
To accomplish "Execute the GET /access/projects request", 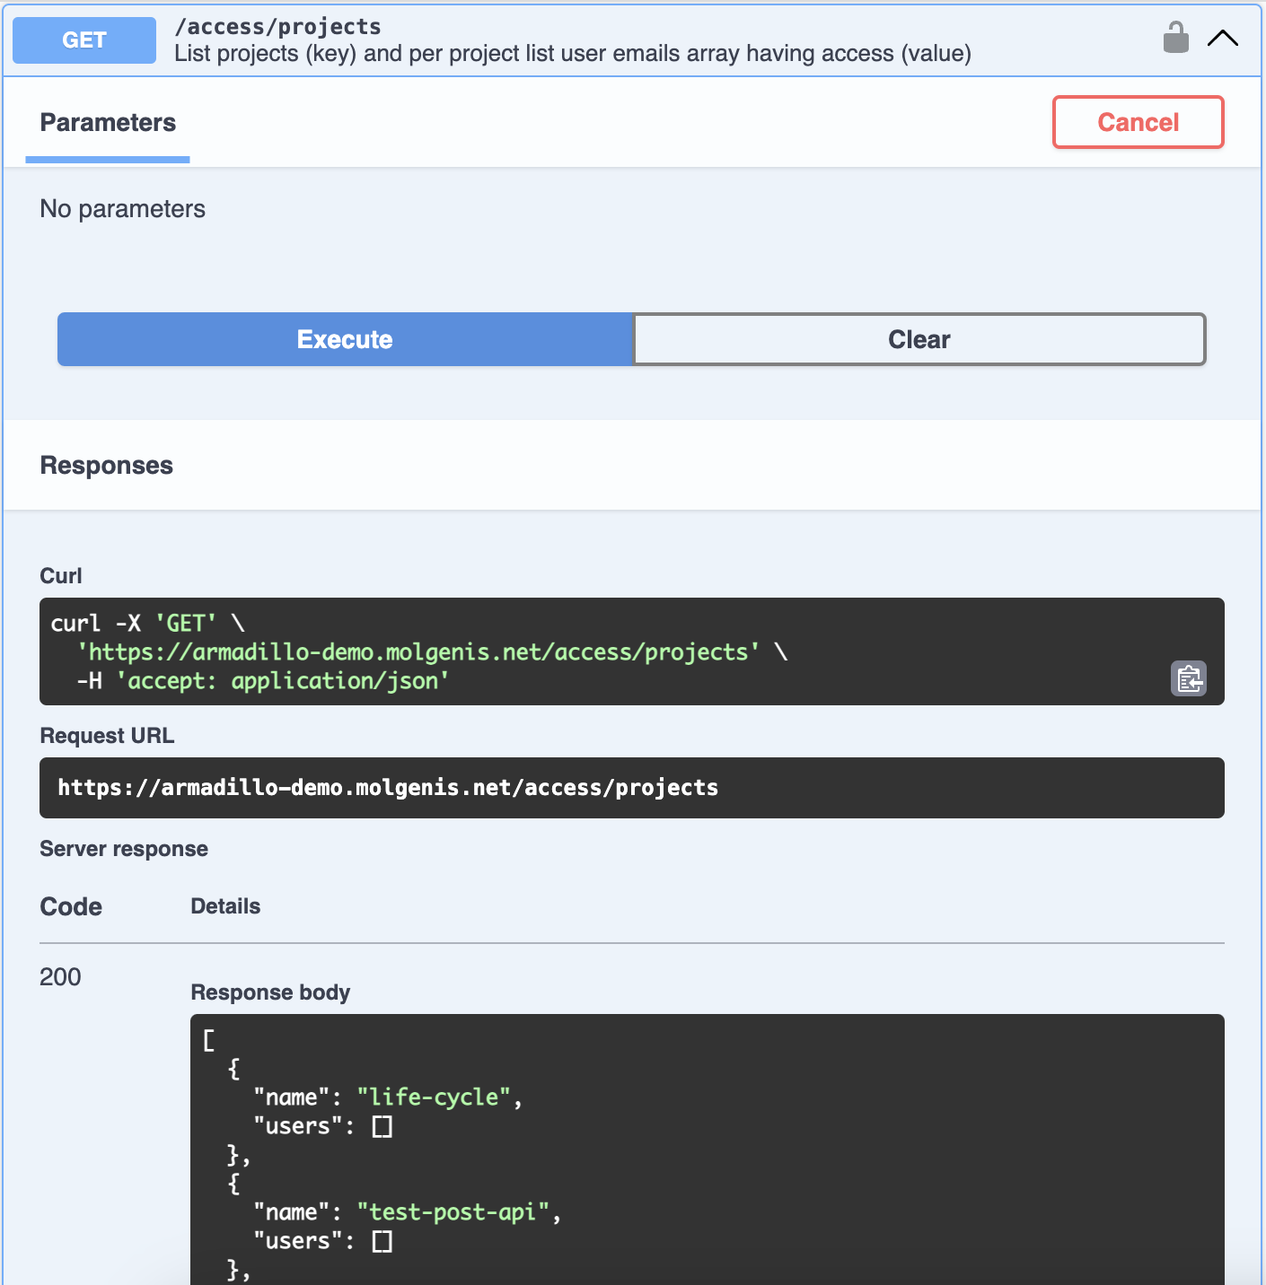I will click(x=345, y=339).
